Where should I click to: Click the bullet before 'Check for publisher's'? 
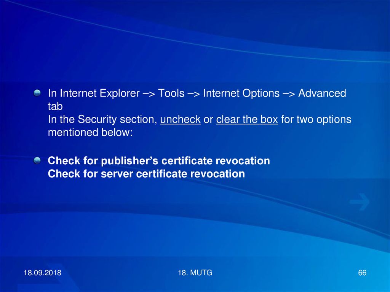37,161
